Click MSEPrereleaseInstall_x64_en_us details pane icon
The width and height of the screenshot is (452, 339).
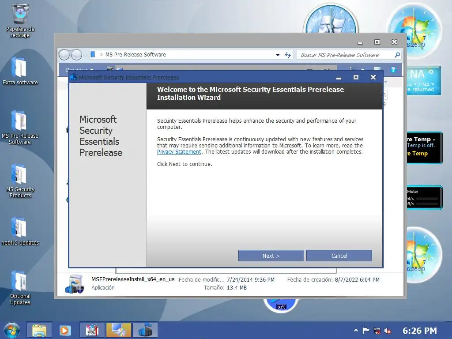click(74, 284)
